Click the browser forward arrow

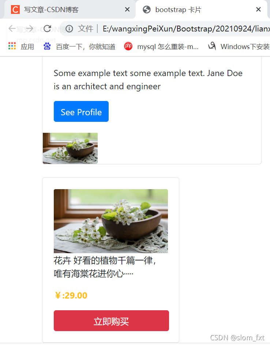30,29
